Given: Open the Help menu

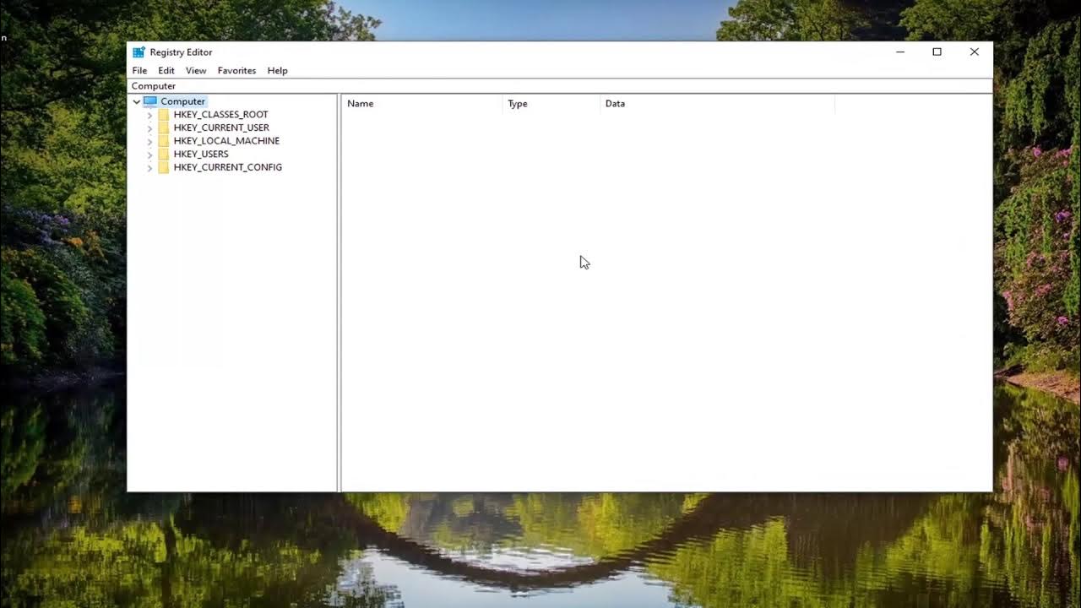Looking at the screenshot, I should coord(277,71).
